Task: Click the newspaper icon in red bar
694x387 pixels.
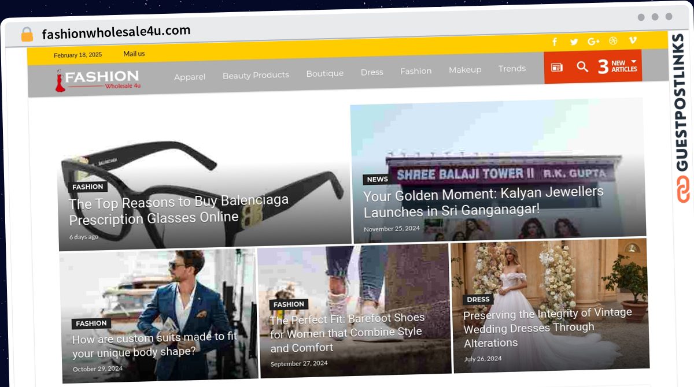Action: (556, 68)
